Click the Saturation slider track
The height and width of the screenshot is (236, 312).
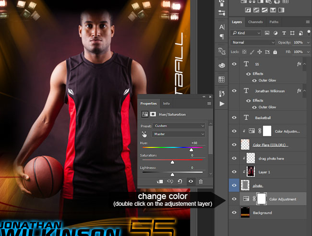[172, 160]
